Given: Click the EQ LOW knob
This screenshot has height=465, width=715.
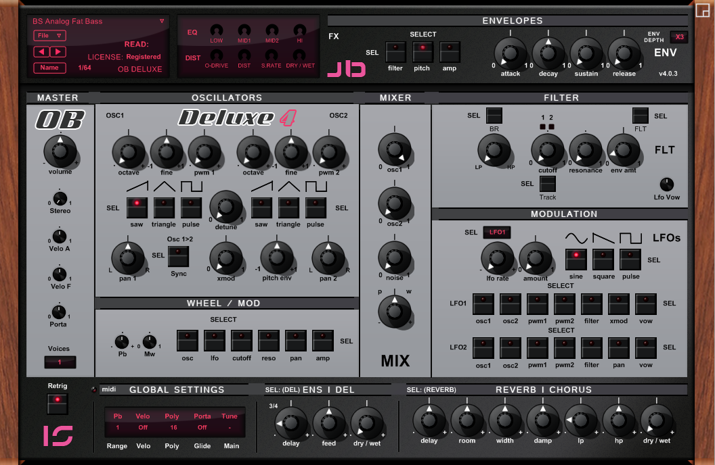Looking at the screenshot, I should [216, 30].
